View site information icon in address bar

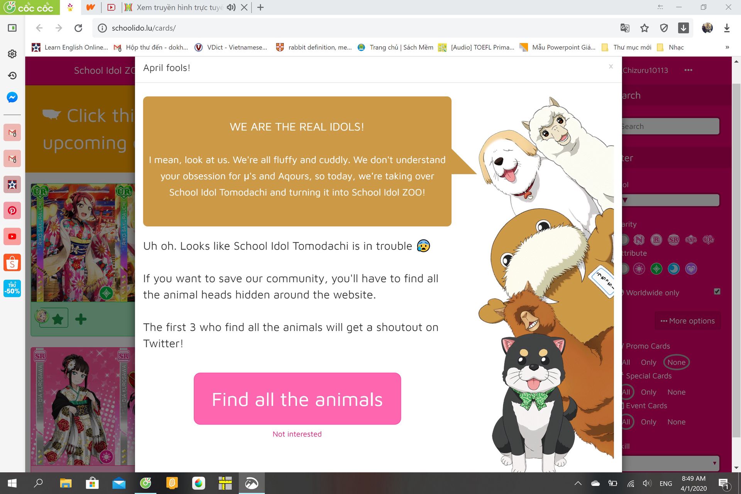pyautogui.click(x=102, y=28)
